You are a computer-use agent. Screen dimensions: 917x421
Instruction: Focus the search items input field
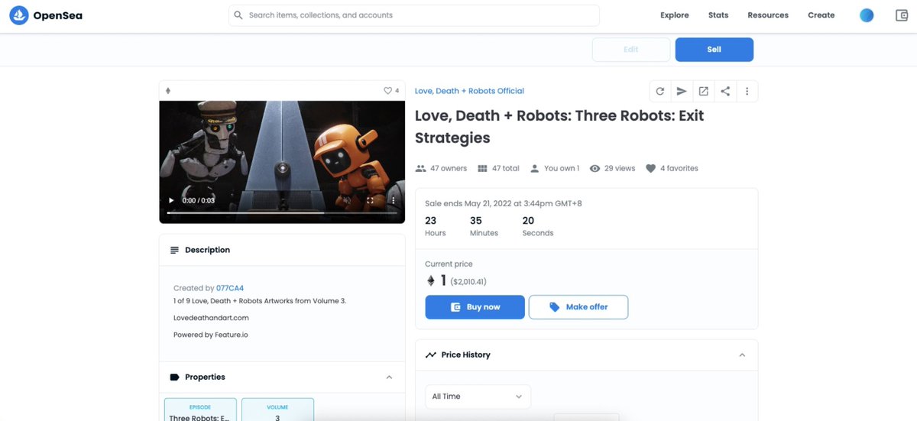[414, 15]
